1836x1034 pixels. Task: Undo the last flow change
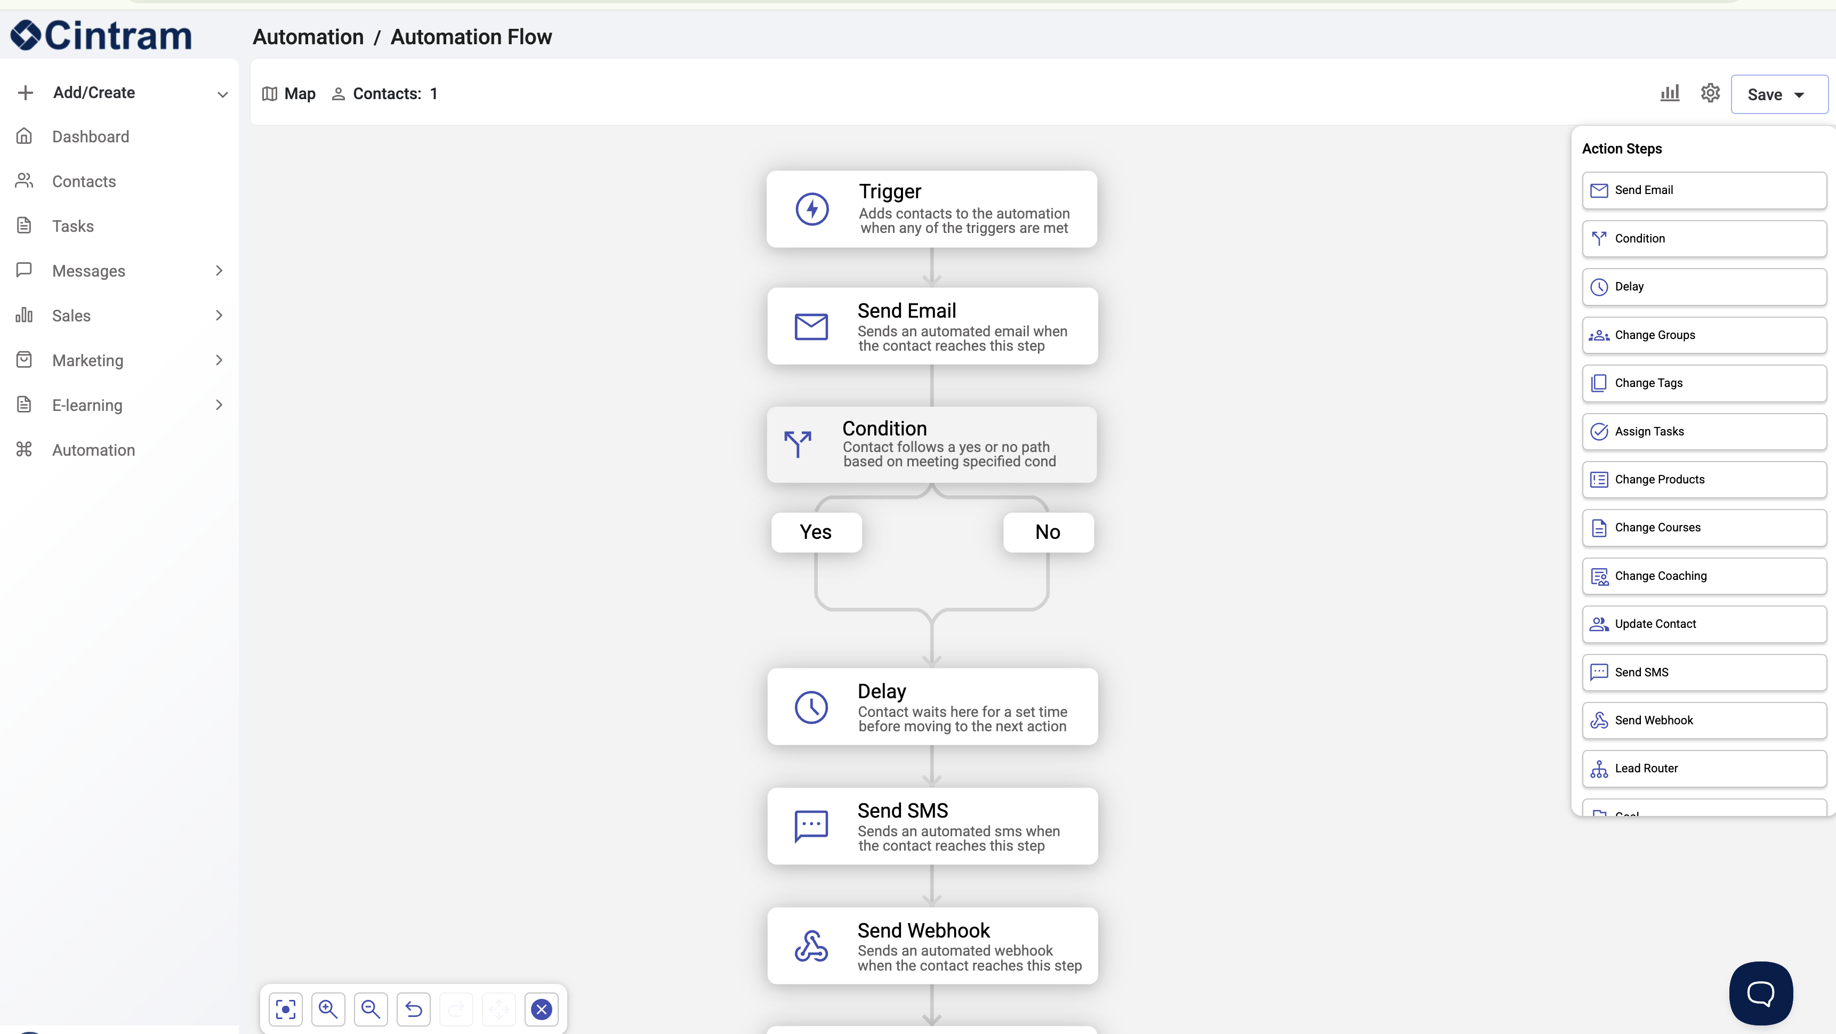tap(413, 1009)
